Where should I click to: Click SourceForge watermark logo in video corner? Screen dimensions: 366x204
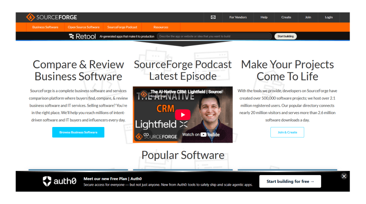pyautogui.click(x=156, y=137)
